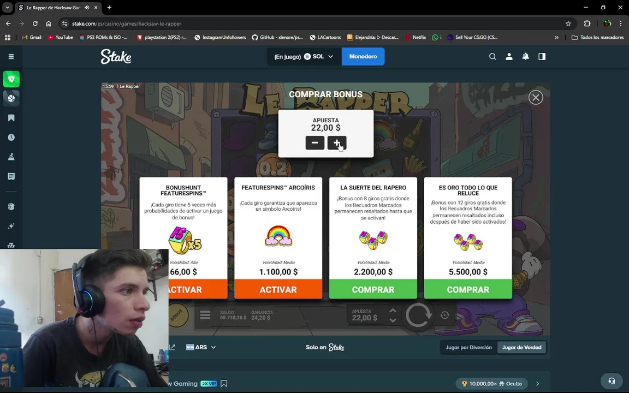Open the sports basketball sidebar icon

[11, 98]
